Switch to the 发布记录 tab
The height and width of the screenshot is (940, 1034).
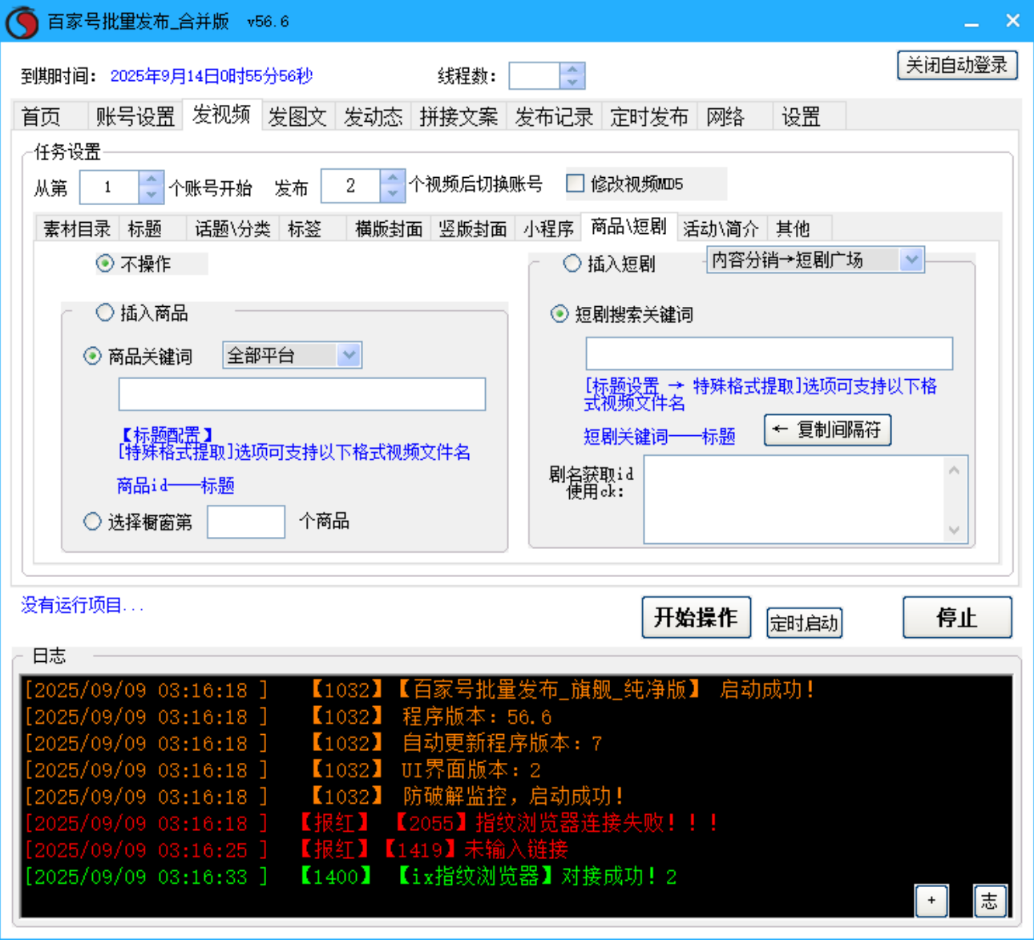[x=553, y=116]
